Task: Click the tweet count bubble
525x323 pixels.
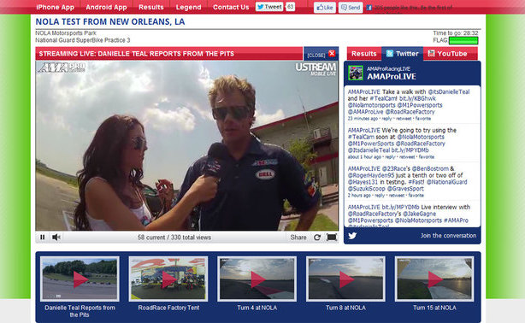Action: pyautogui.click(x=291, y=7)
